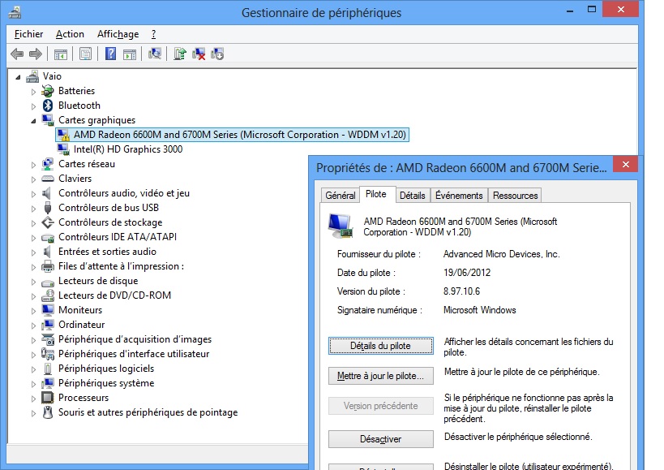Click the AMD Radeon warning device icon
This screenshot has width=664, height=470.
(x=63, y=135)
